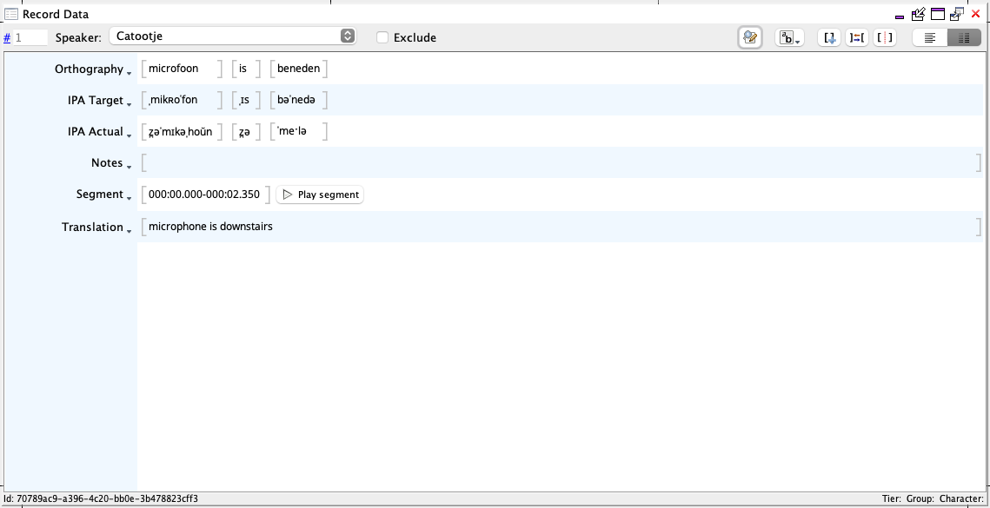Click the Record Data title bar icon
The width and height of the screenshot is (990, 508).
pyautogui.click(x=12, y=14)
